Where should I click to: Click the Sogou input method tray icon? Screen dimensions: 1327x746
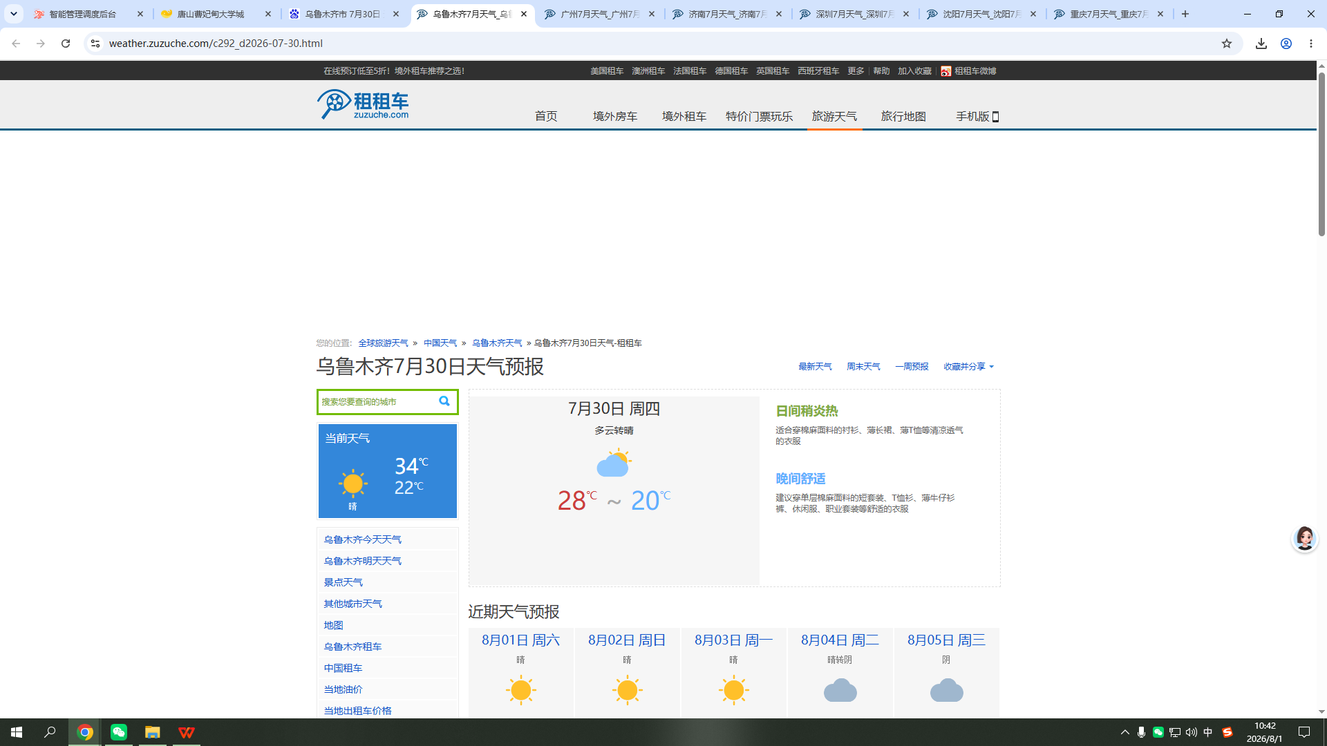1227,732
